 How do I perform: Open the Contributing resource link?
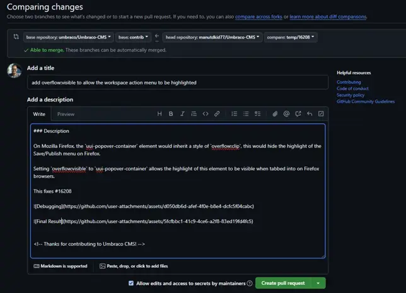[x=349, y=82]
